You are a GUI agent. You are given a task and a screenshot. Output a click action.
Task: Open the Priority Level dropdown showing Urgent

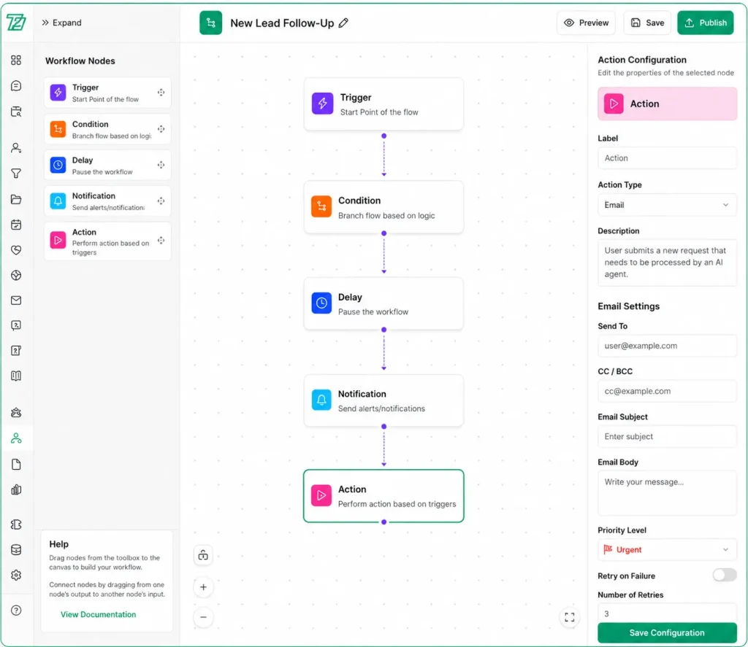pos(666,550)
